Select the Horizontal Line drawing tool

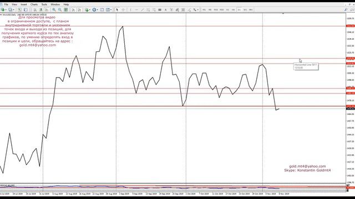136,10
